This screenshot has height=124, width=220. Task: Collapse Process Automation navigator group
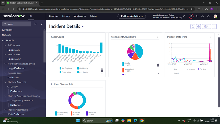[5, 110]
